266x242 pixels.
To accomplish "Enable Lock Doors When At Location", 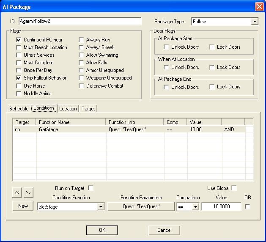I will pos(212,68).
